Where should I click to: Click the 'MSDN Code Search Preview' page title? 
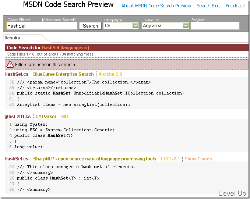(68, 4)
